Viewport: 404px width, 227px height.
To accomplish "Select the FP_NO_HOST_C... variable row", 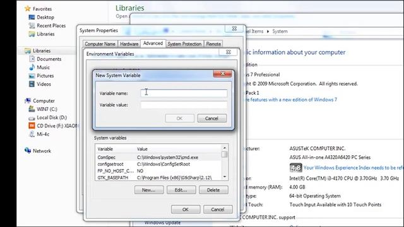I will [x=158, y=171].
